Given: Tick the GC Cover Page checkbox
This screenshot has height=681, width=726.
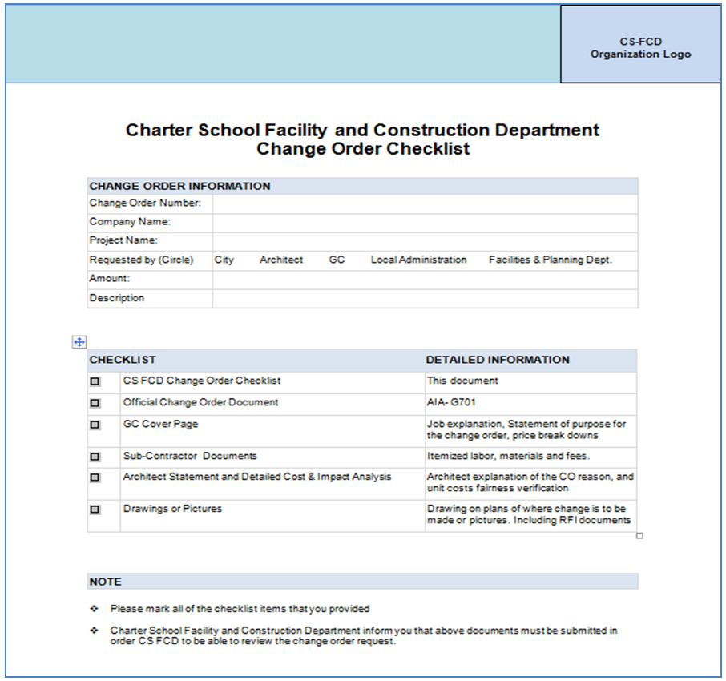Looking at the screenshot, I should [x=95, y=425].
